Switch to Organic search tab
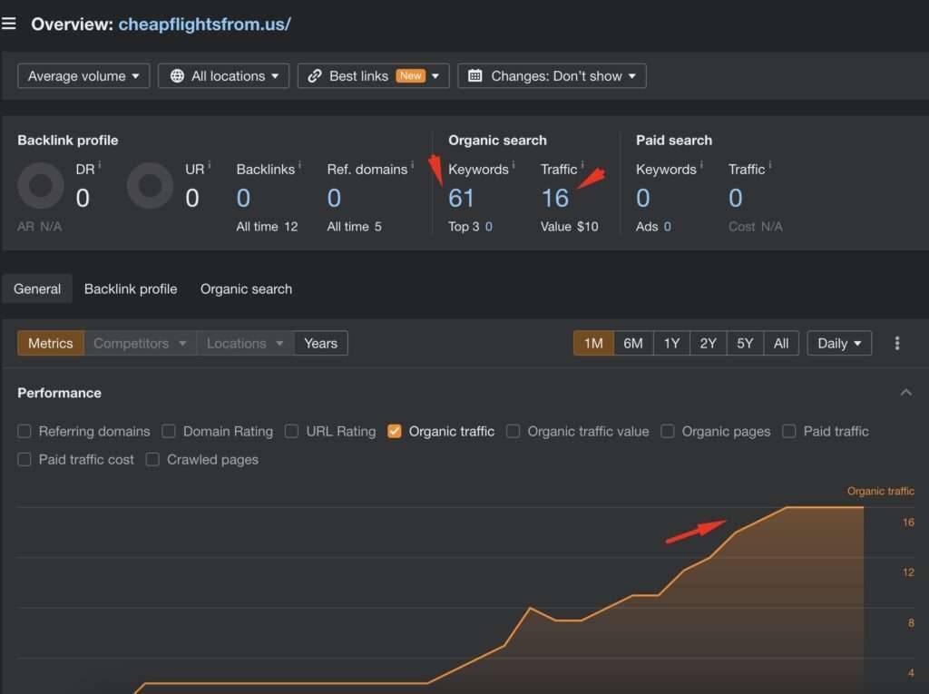Image resolution: width=929 pixels, height=694 pixels. coord(246,288)
